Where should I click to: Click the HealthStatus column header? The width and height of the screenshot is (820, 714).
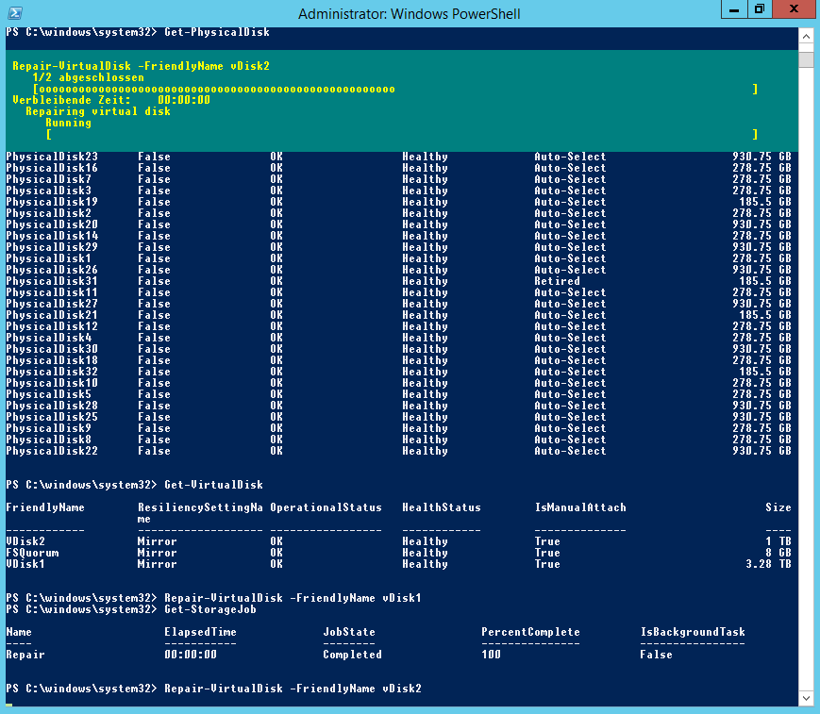coord(441,507)
